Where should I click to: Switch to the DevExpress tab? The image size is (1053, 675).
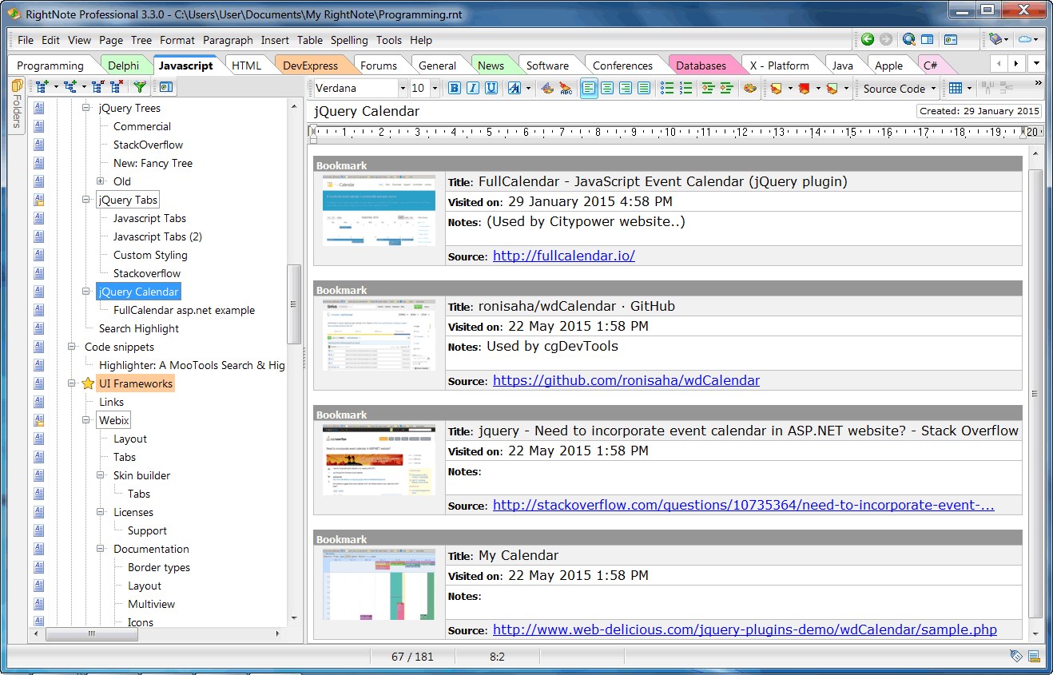[x=310, y=66]
